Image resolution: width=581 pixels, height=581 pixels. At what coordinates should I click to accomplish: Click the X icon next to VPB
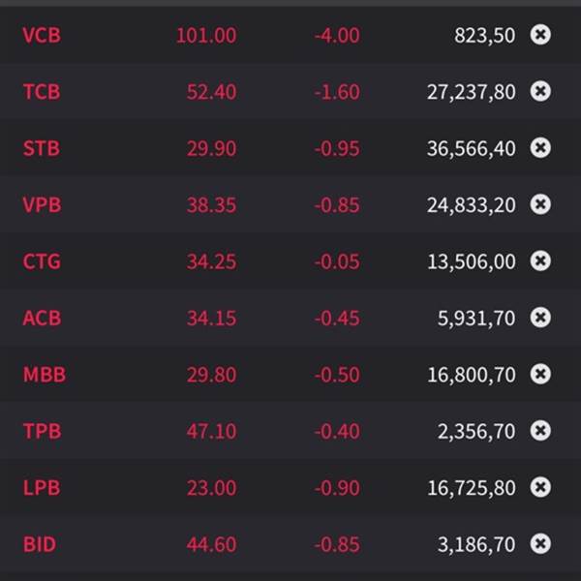pyautogui.click(x=540, y=204)
